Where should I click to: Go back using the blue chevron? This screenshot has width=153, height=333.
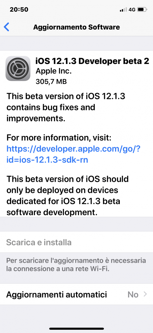tap(7, 27)
